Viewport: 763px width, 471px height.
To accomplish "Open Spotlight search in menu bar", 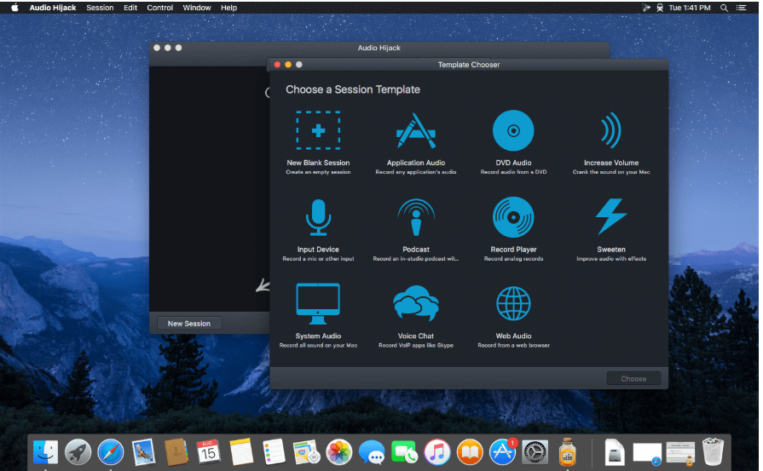I will pos(724,8).
